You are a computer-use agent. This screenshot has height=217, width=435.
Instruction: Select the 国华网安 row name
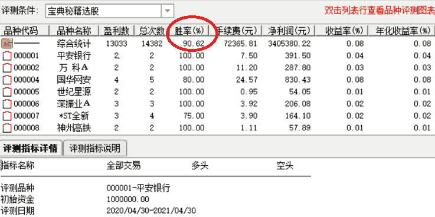point(74,80)
